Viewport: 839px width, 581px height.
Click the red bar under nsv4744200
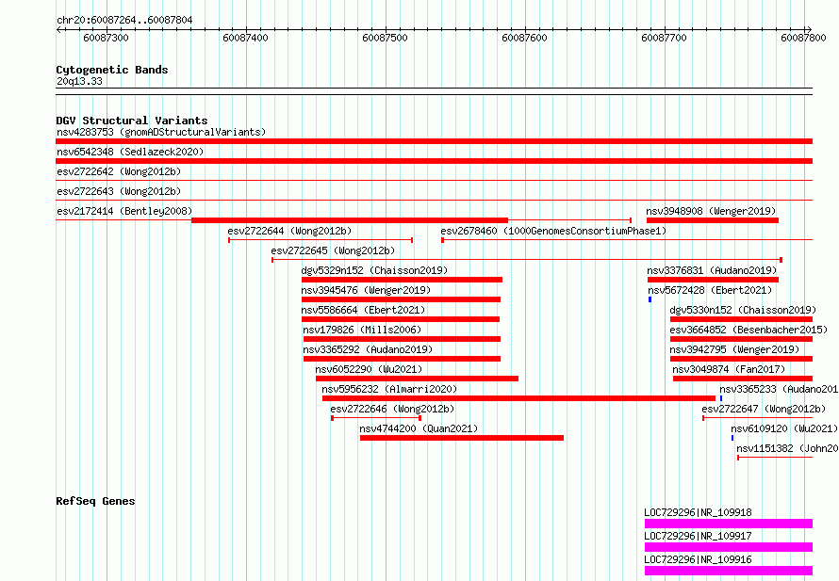point(462,438)
